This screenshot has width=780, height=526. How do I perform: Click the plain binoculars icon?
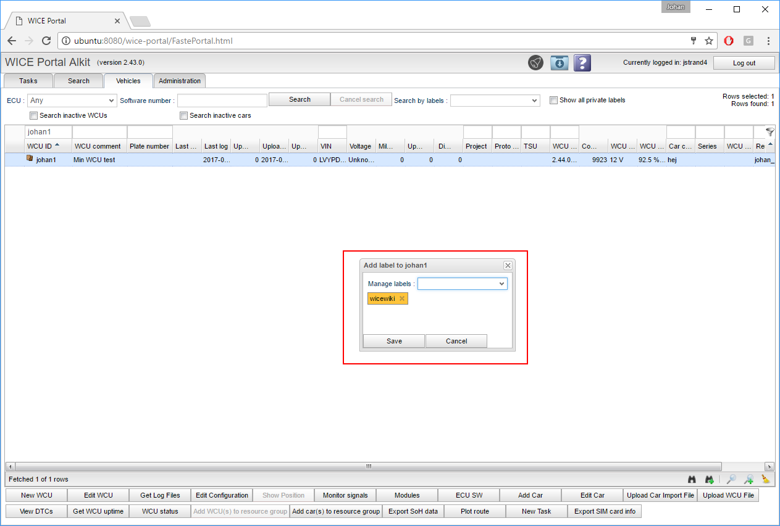coord(692,479)
